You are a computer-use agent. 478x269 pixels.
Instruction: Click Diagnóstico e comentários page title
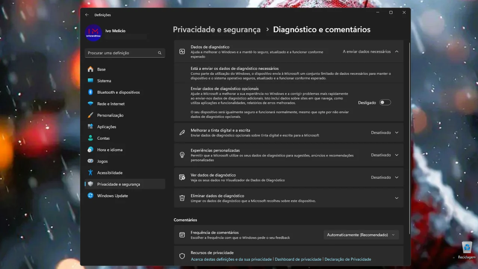pos(322,30)
